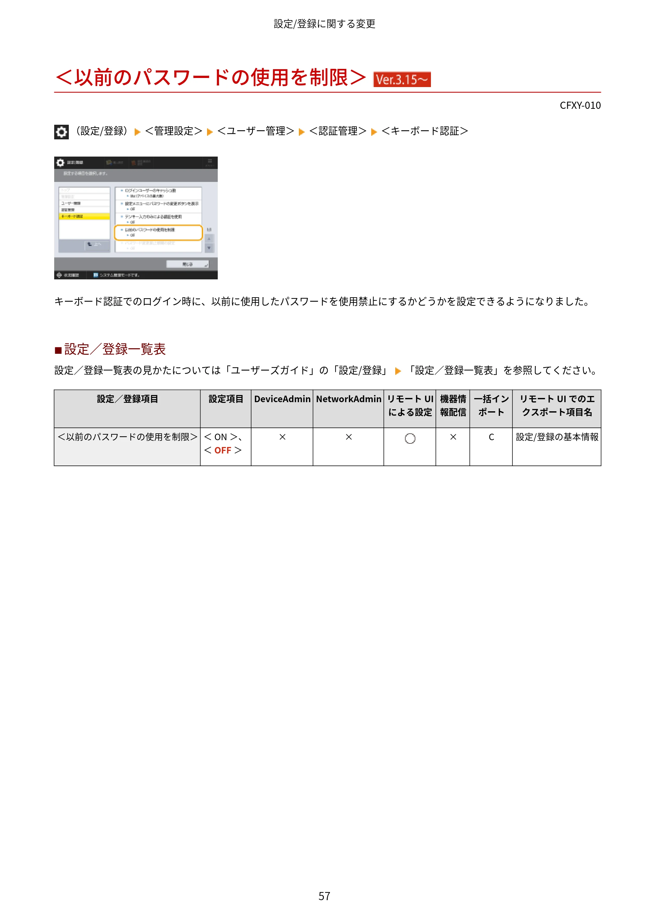Viewport: 649px width, 919px height.
Task: Click the gear icon in the device screen header
Action: (x=60, y=162)
